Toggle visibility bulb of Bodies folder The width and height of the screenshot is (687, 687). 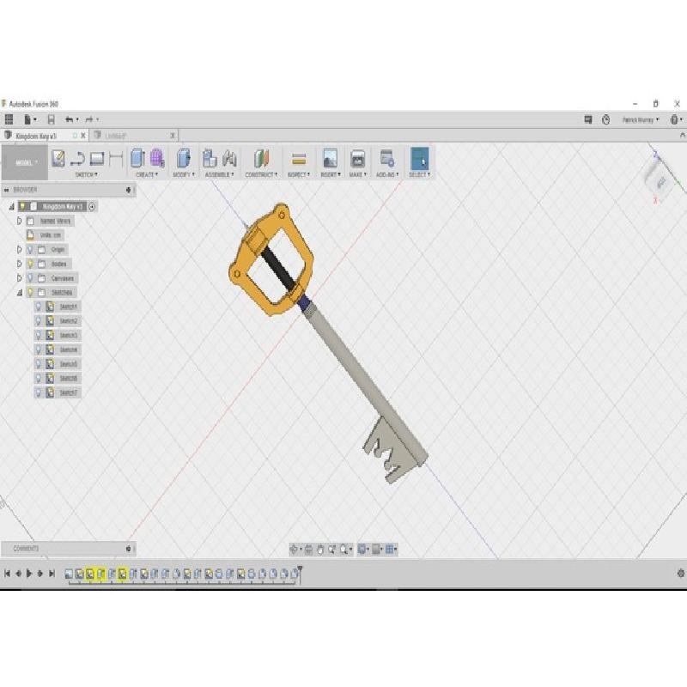[30, 264]
